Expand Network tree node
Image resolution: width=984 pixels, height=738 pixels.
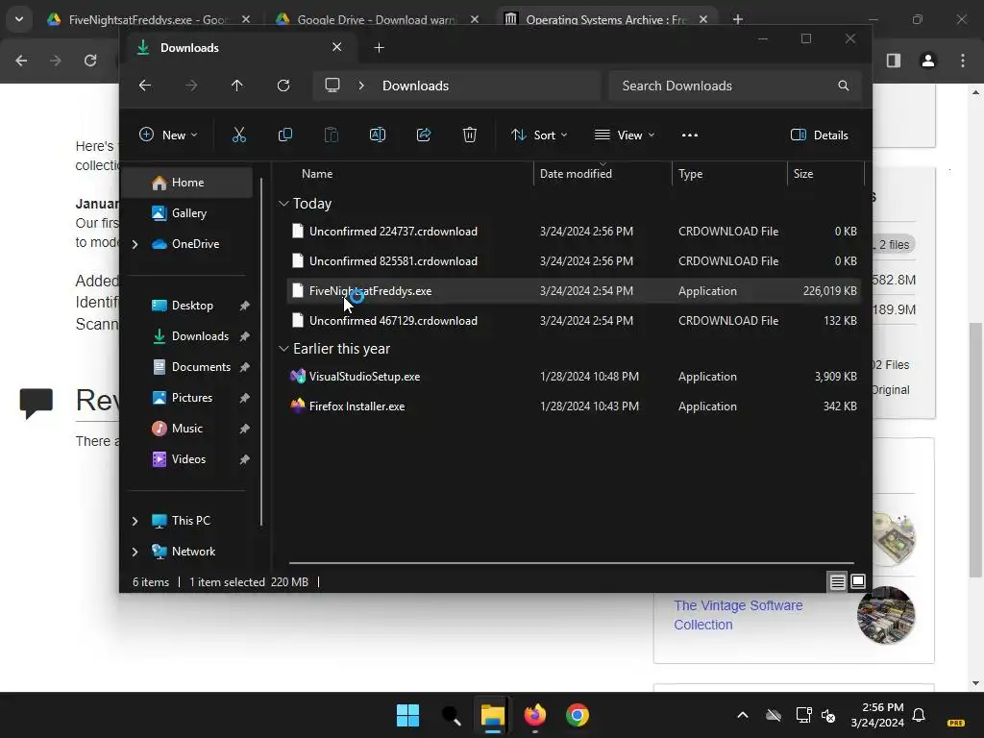coord(135,552)
